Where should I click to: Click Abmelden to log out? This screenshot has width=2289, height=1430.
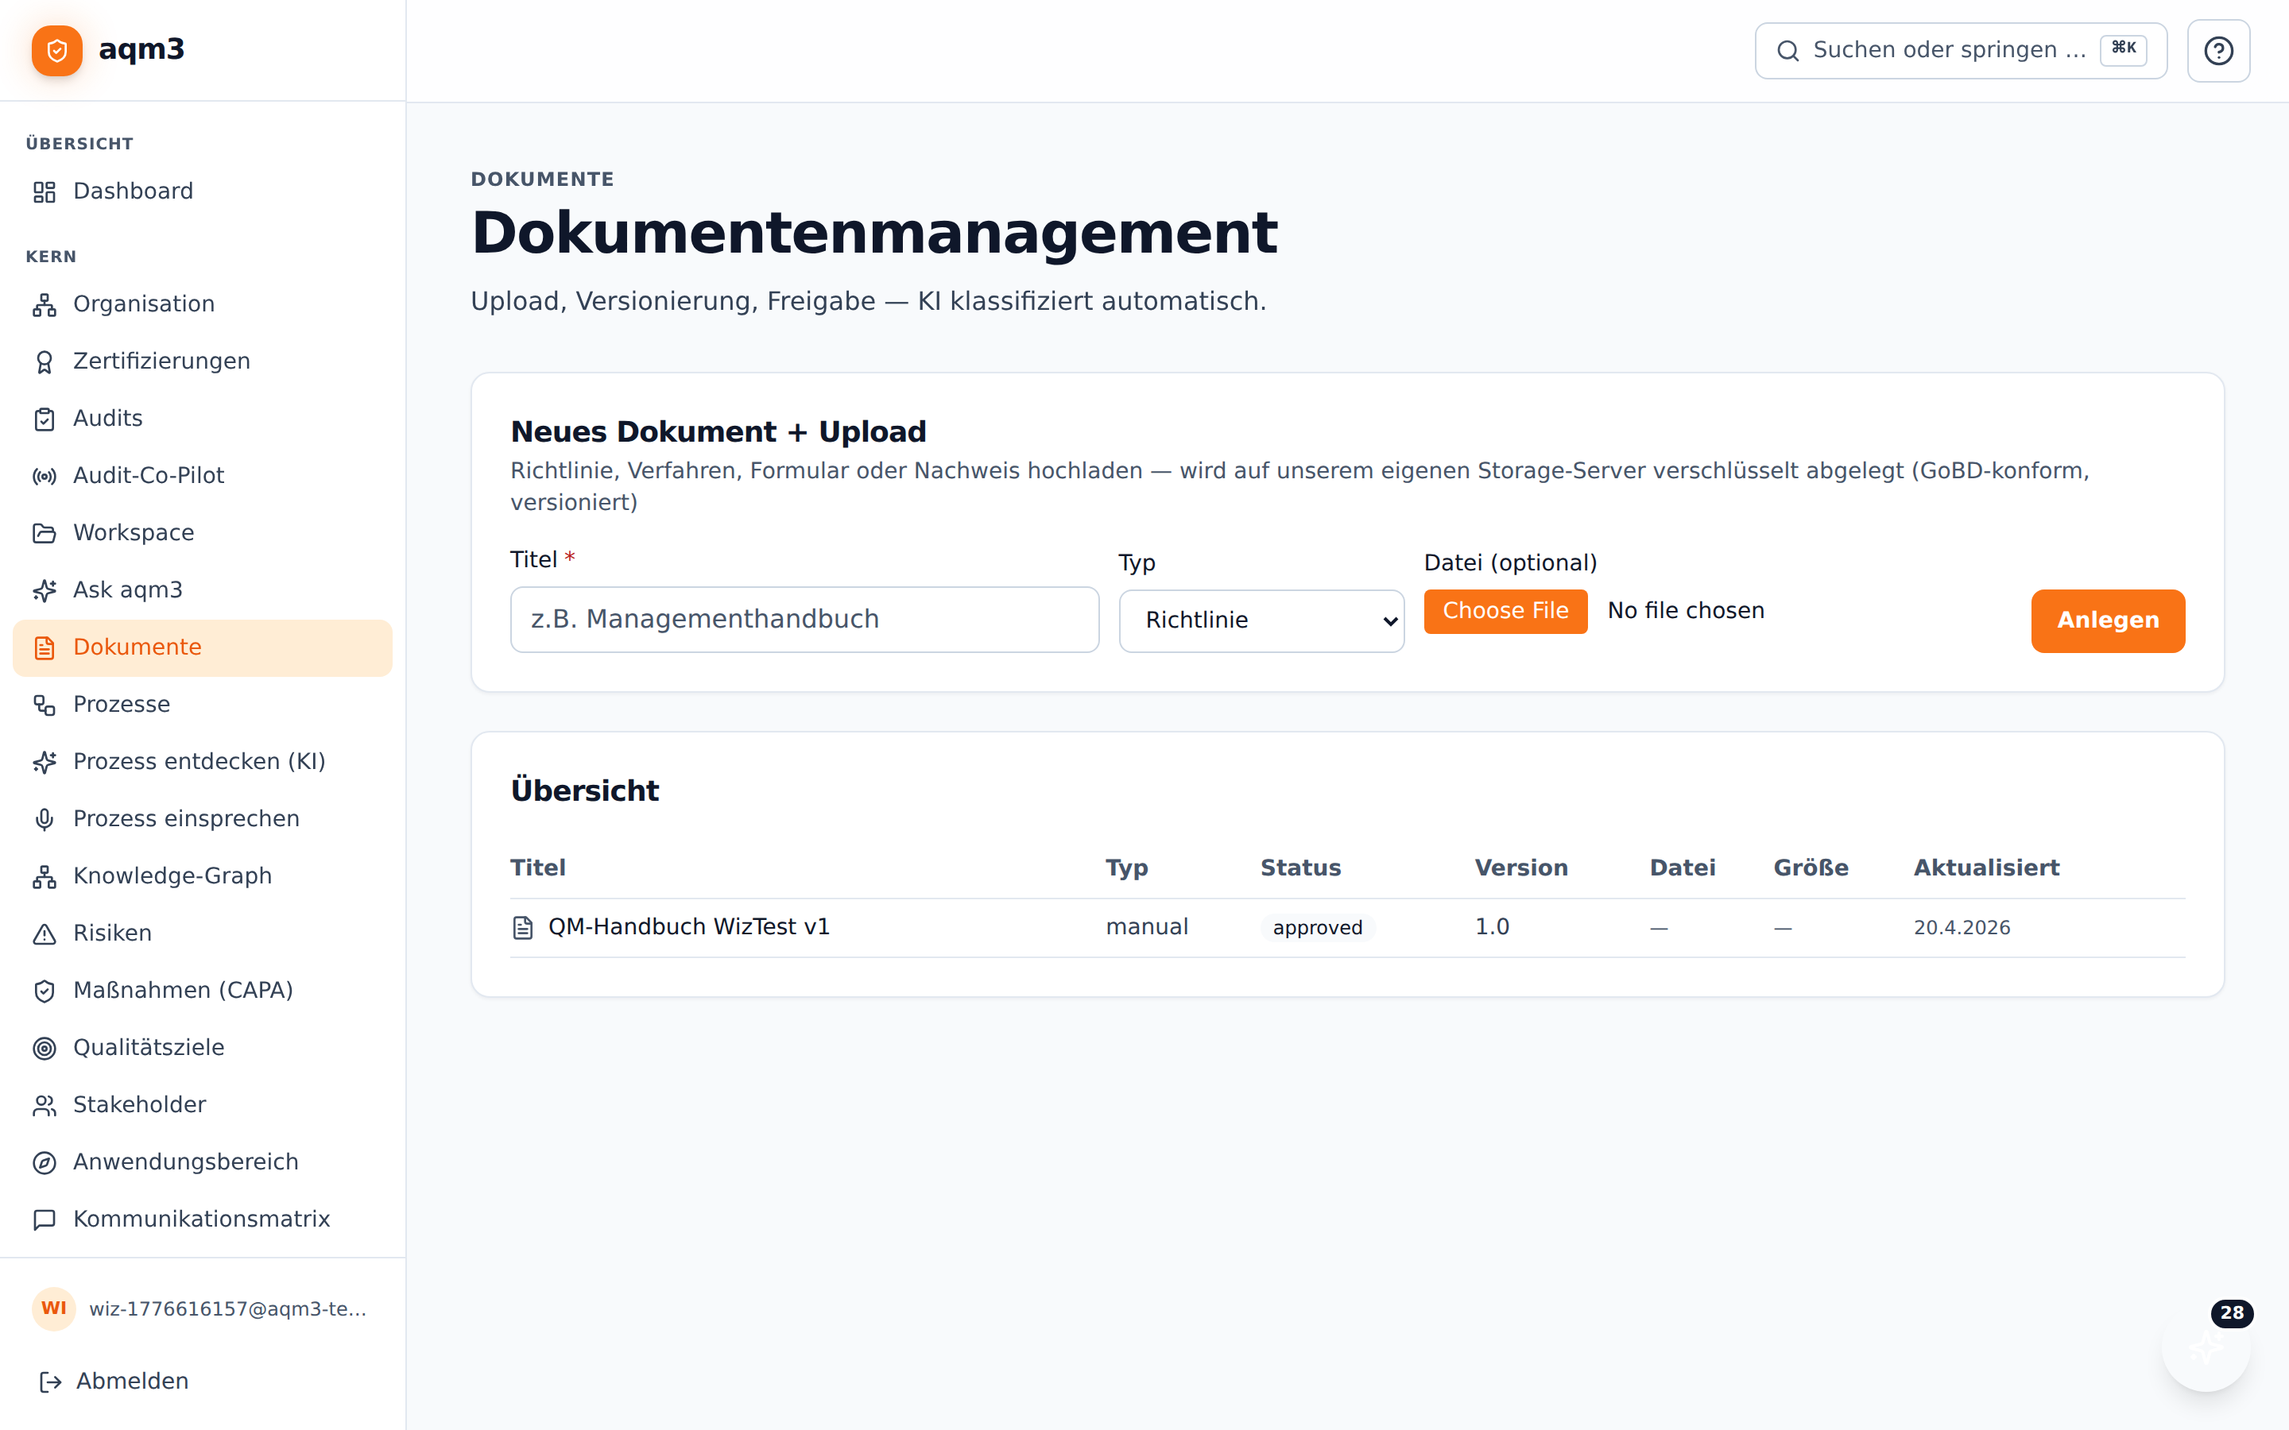(x=133, y=1382)
